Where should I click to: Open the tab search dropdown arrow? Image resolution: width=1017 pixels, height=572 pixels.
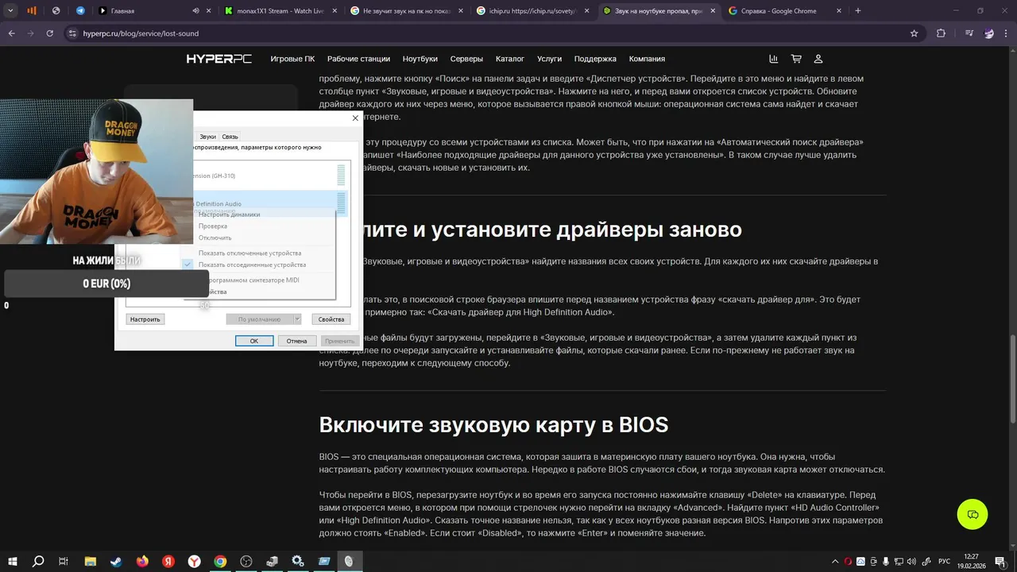coord(10,11)
